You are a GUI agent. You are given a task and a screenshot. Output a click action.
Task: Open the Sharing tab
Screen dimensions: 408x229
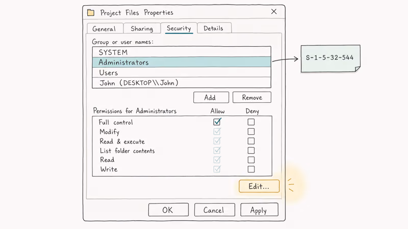pyautogui.click(x=142, y=28)
